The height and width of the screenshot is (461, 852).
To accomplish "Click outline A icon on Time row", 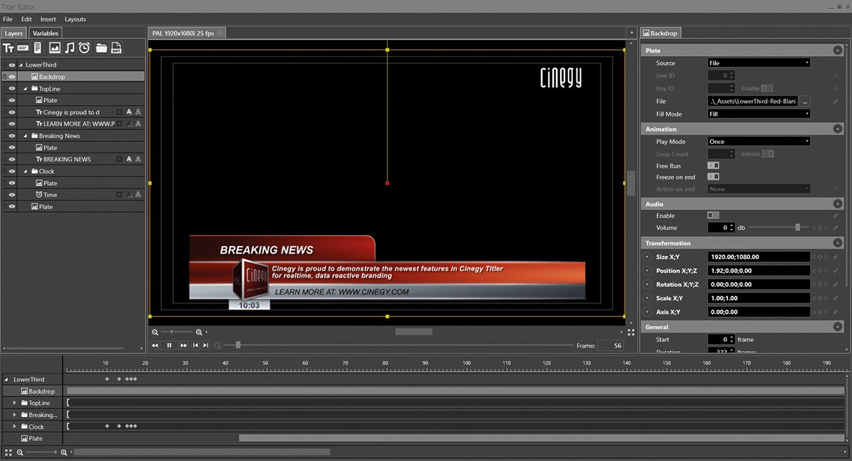I will [x=138, y=195].
